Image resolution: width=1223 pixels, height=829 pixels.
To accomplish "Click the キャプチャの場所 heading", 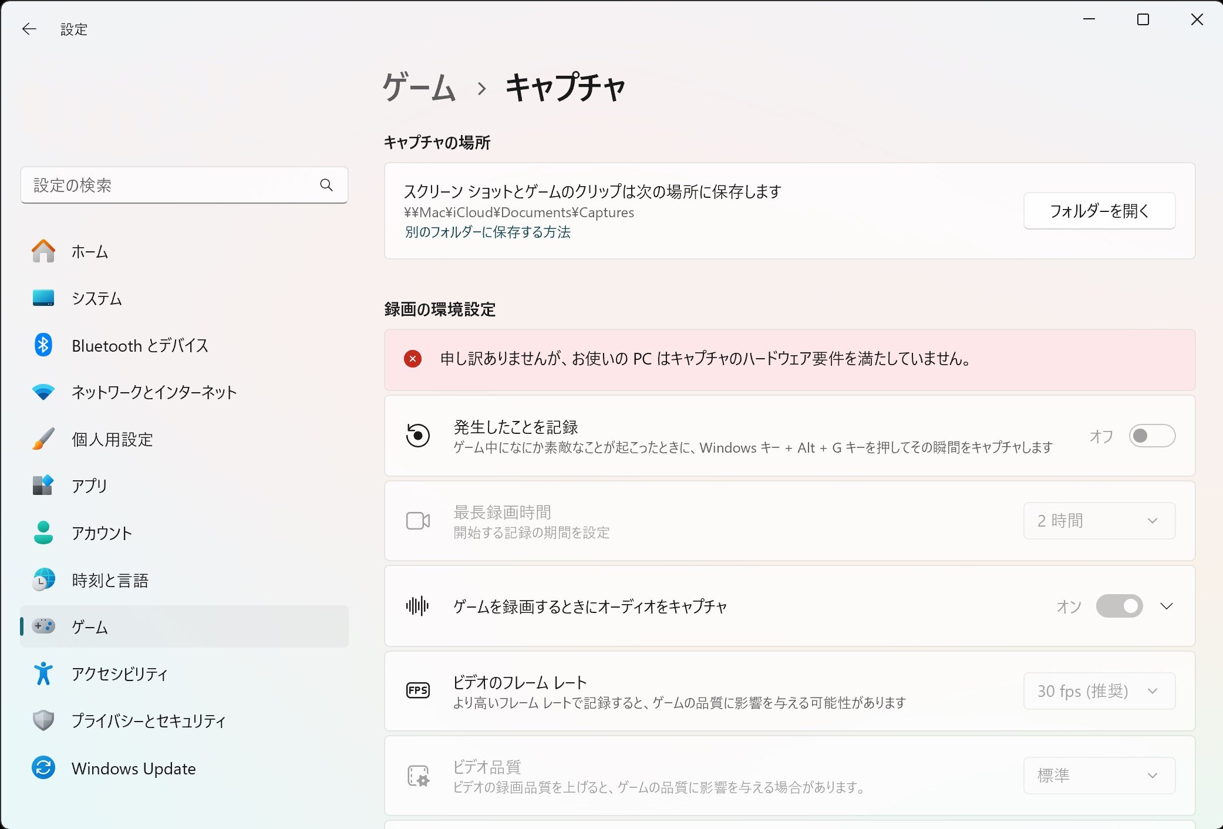I will (437, 143).
